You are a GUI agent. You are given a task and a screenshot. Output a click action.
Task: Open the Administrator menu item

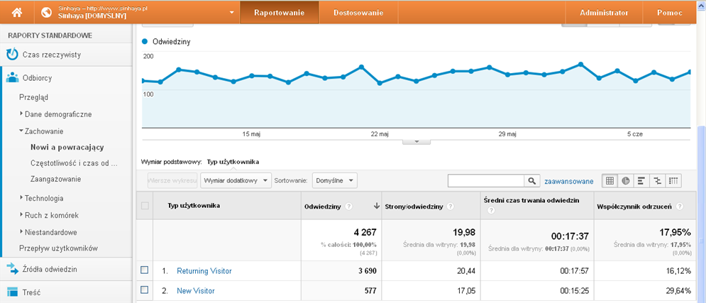(x=603, y=13)
